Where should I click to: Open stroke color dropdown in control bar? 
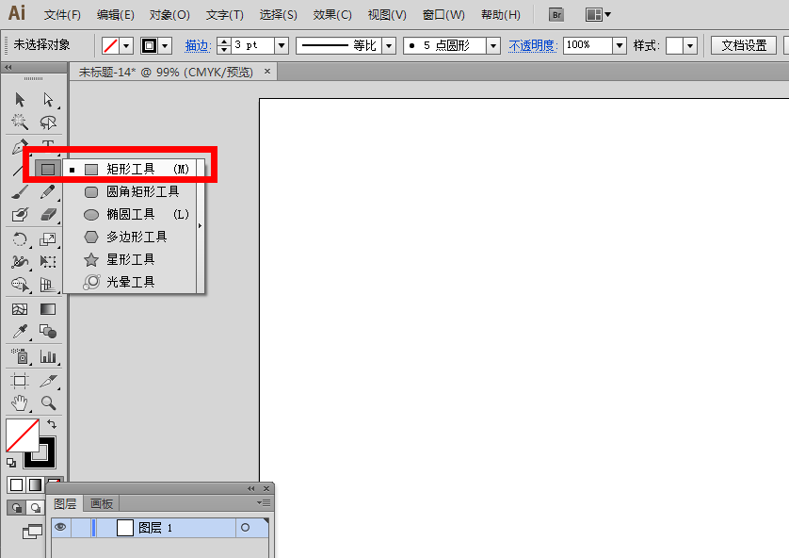click(165, 46)
